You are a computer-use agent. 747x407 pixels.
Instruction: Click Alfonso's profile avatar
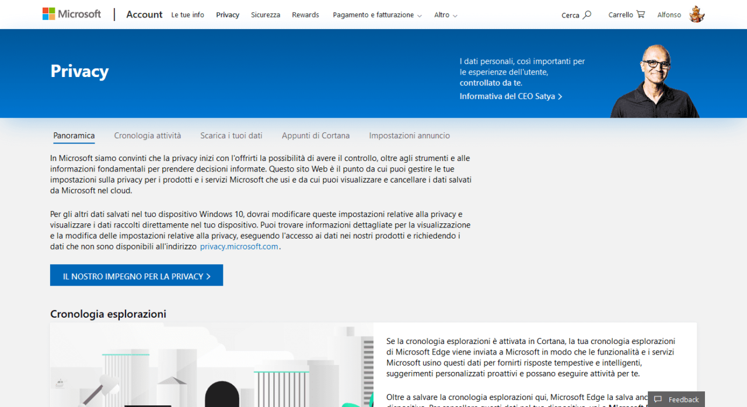697,15
